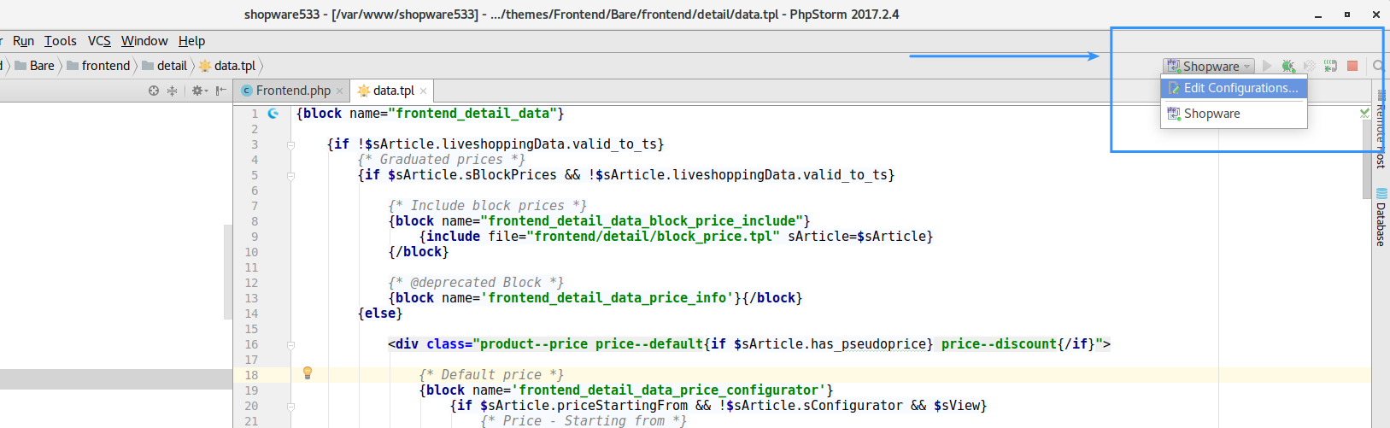This screenshot has height=428, width=1390.
Task: Click the green inspection checkmark icon
Action: [1364, 113]
